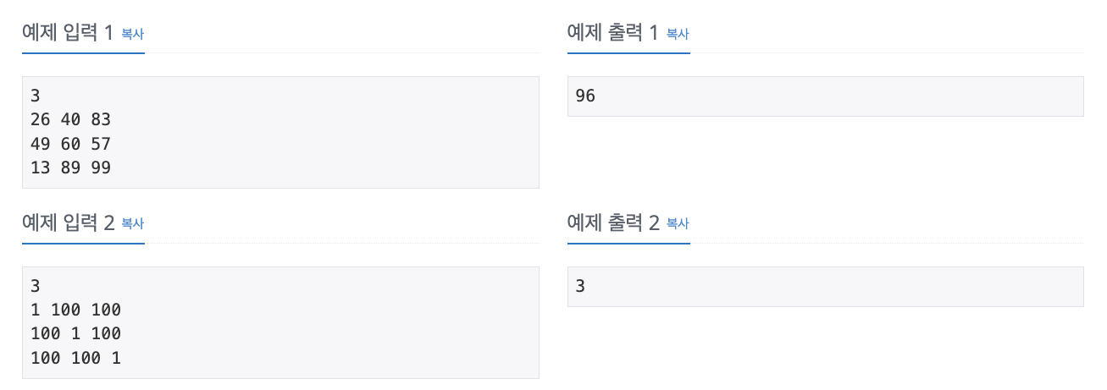
Task: Click the line "100 100 1" in input 2
Action: pos(75,358)
